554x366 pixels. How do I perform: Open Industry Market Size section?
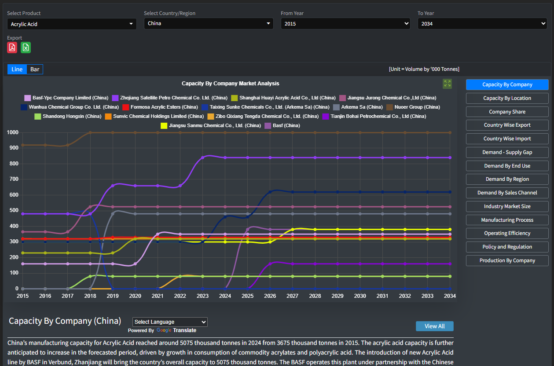[x=507, y=206]
